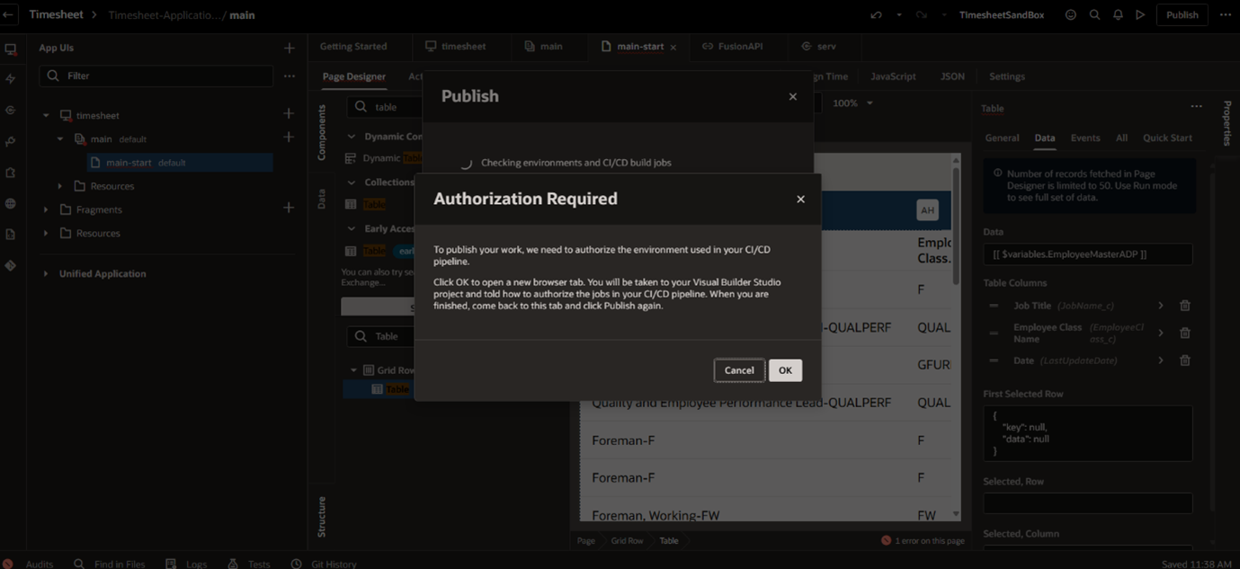Click the Preview play icon
Image resolution: width=1240 pixels, height=569 pixels.
pos(1140,15)
